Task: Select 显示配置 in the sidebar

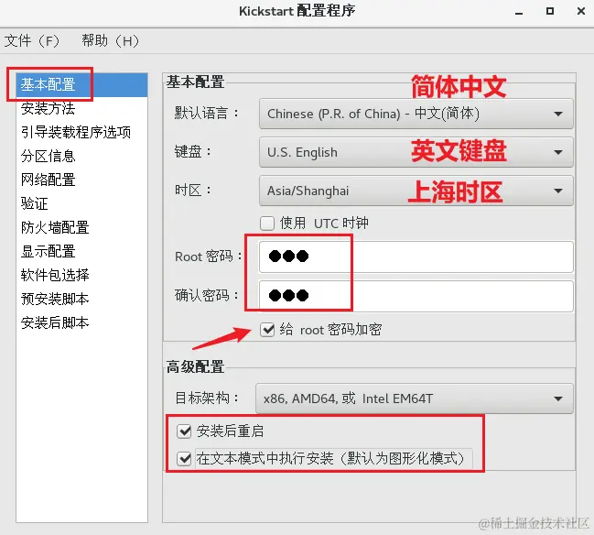Action: (x=81, y=251)
